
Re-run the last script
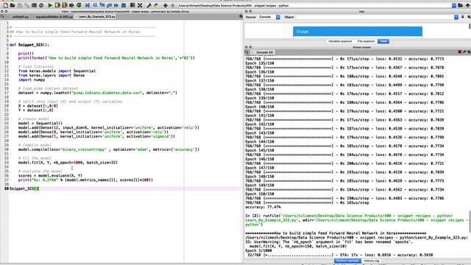[79, 5]
